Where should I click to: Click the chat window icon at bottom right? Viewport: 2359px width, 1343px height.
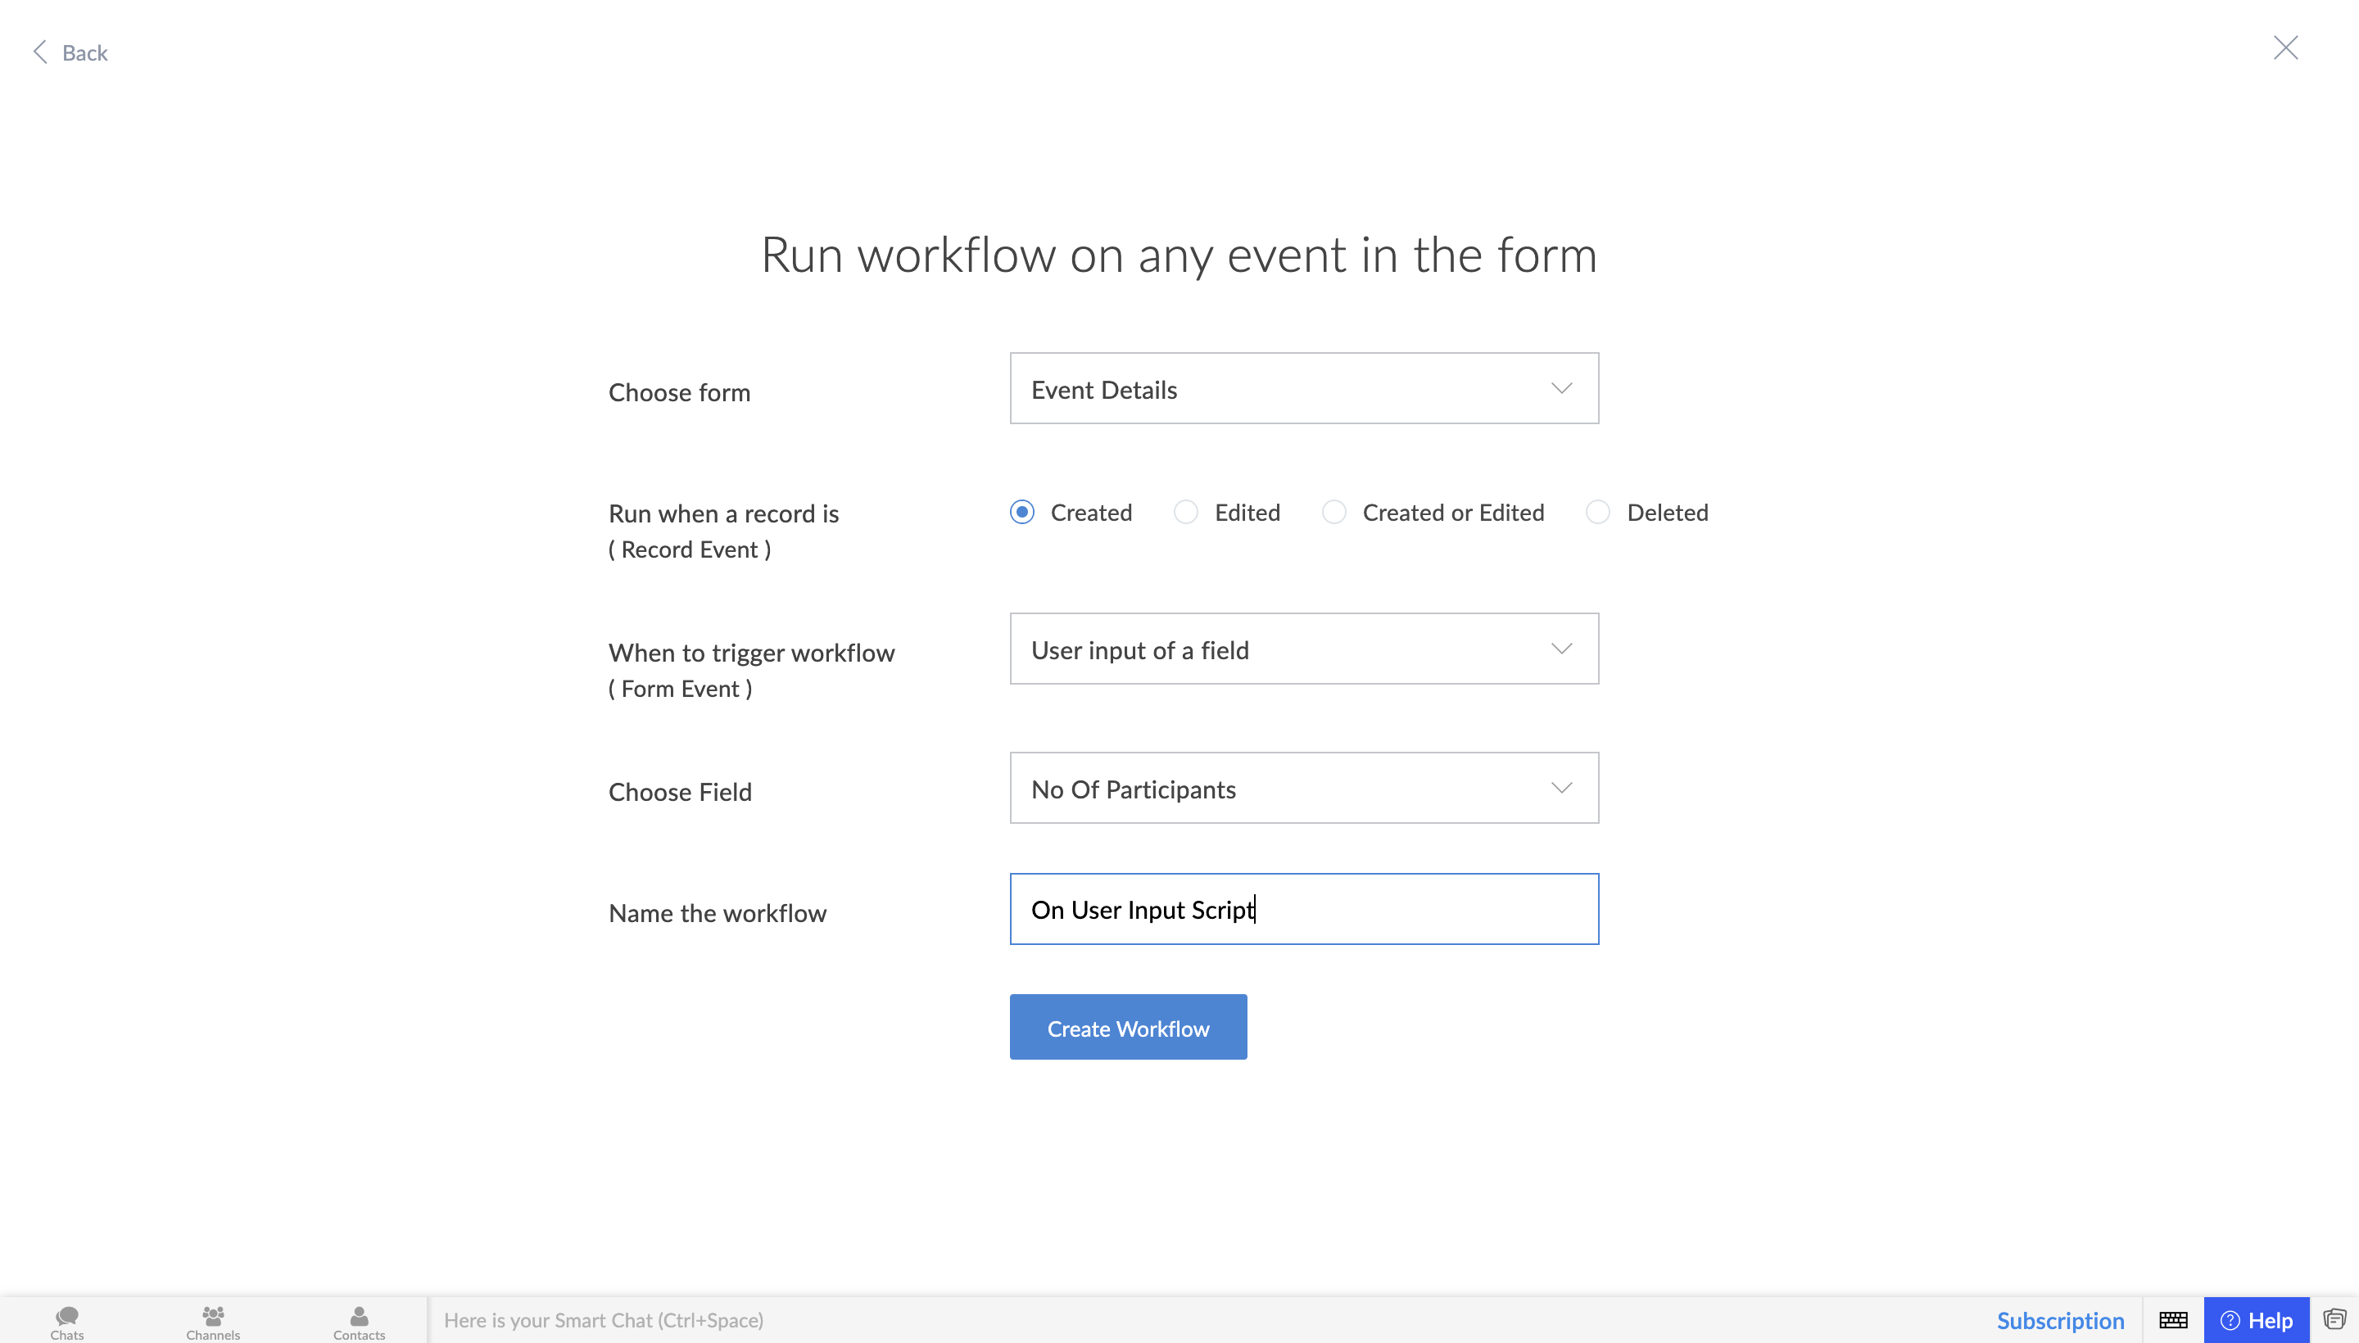click(x=2334, y=1319)
